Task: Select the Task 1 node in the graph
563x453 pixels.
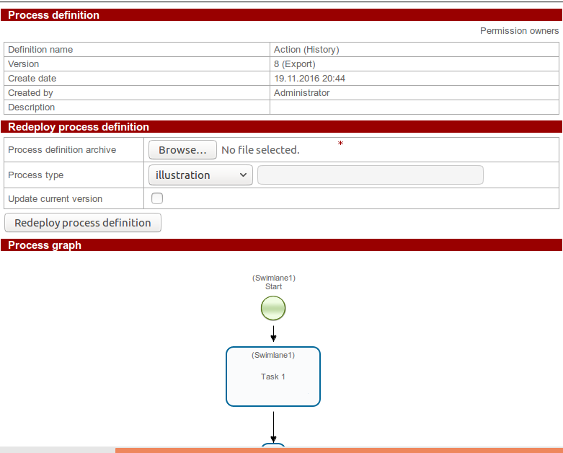Action: pos(273,377)
